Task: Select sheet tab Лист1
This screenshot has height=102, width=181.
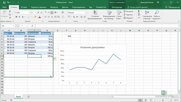Action: 18,97
